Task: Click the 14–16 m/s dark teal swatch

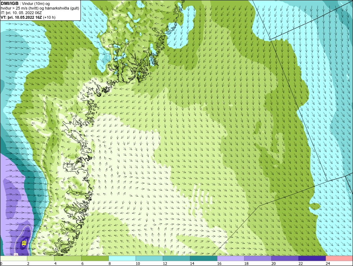Action: pyautogui.click(x=204, y=258)
